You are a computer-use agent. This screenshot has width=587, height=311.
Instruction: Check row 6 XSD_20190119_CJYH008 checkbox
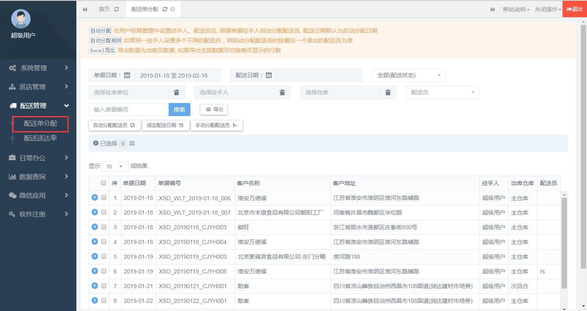click(104, 271)
